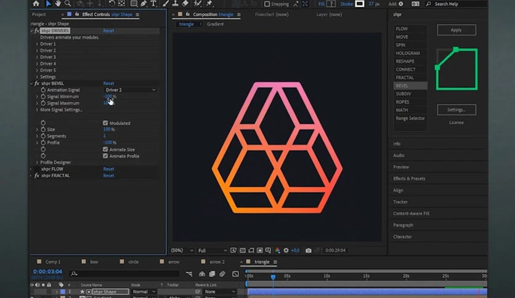Click the snapshot camera icon in viewer
Viewport: 515px width, 298px height.
pos(308,251)
